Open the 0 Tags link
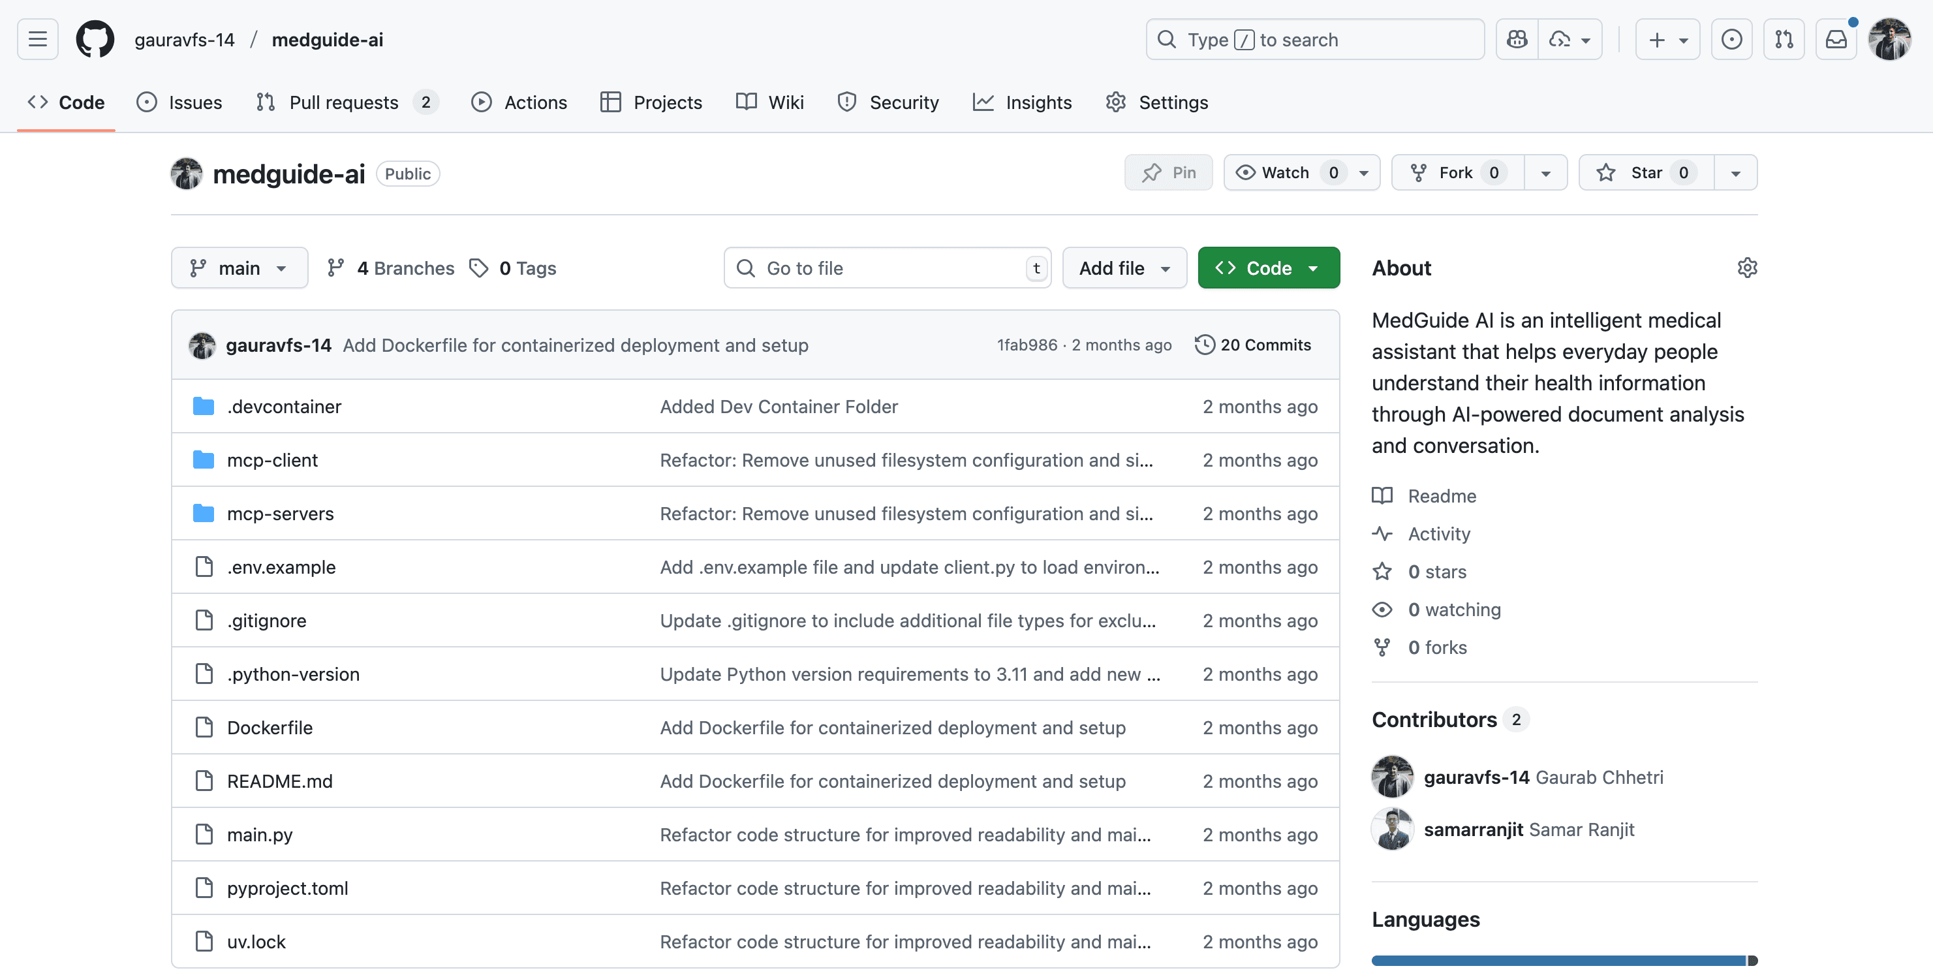1933x979 pixels. coord(512,268)
